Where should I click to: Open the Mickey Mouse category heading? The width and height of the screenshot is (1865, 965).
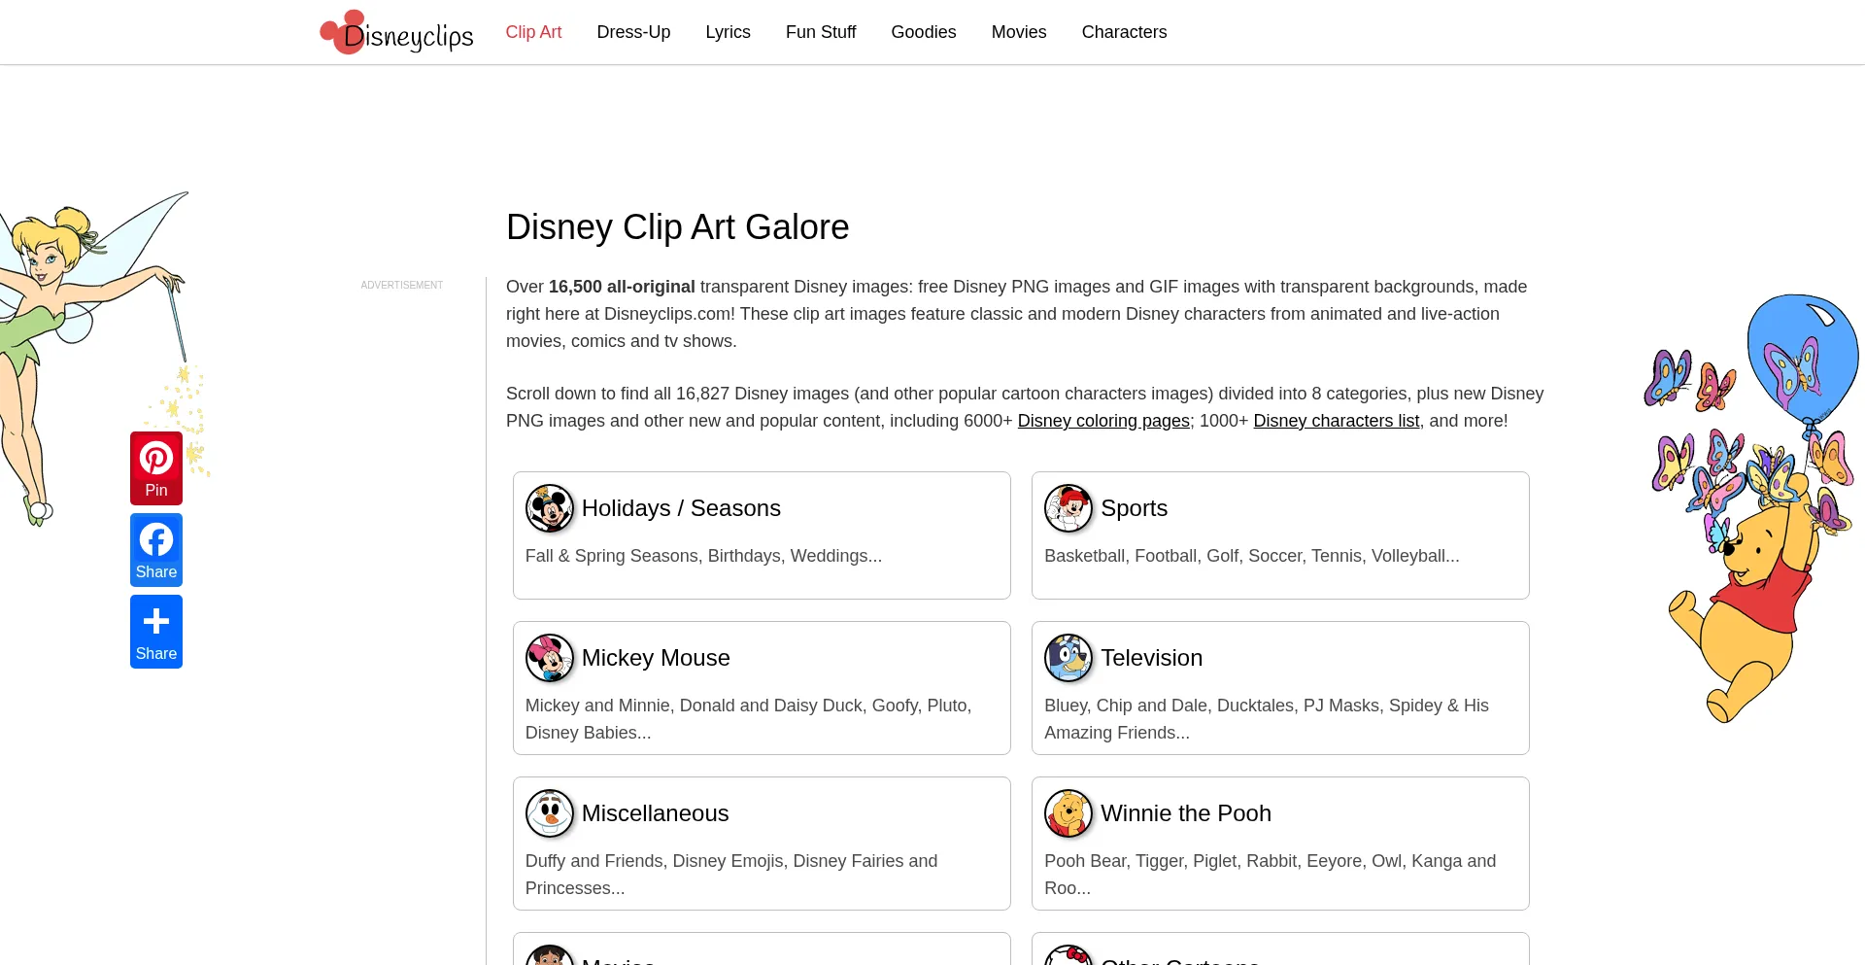[x=656, y=658]
